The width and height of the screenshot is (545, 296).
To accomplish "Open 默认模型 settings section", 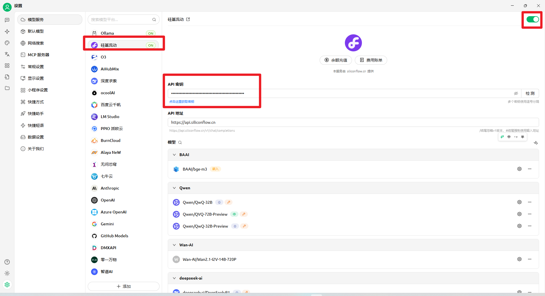I will click(x=50, y=31).
